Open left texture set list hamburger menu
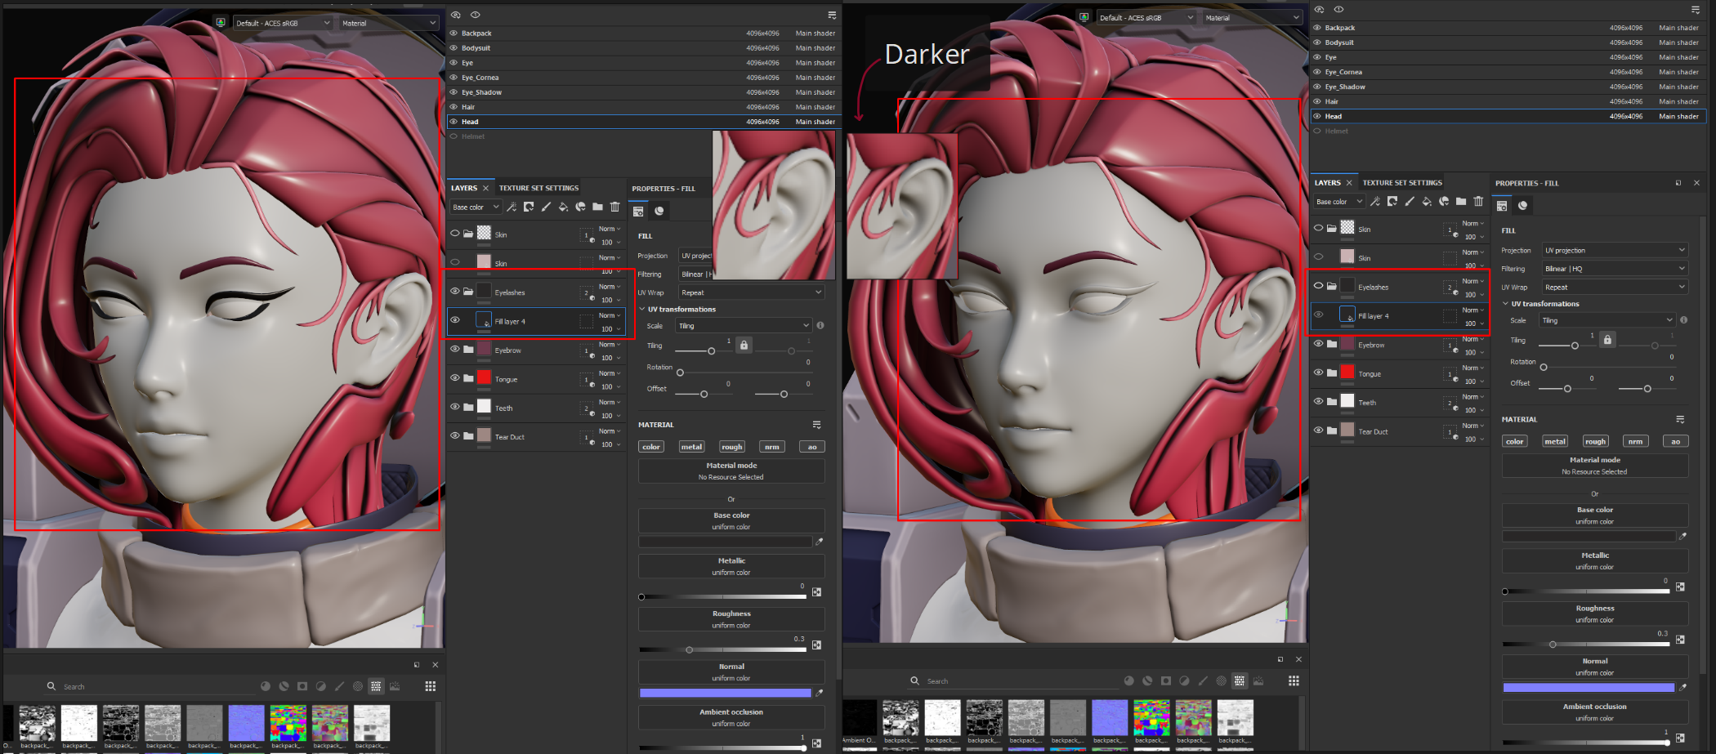Image resolution: width=1716 pixels, height=754 pixels. point(832,15)
